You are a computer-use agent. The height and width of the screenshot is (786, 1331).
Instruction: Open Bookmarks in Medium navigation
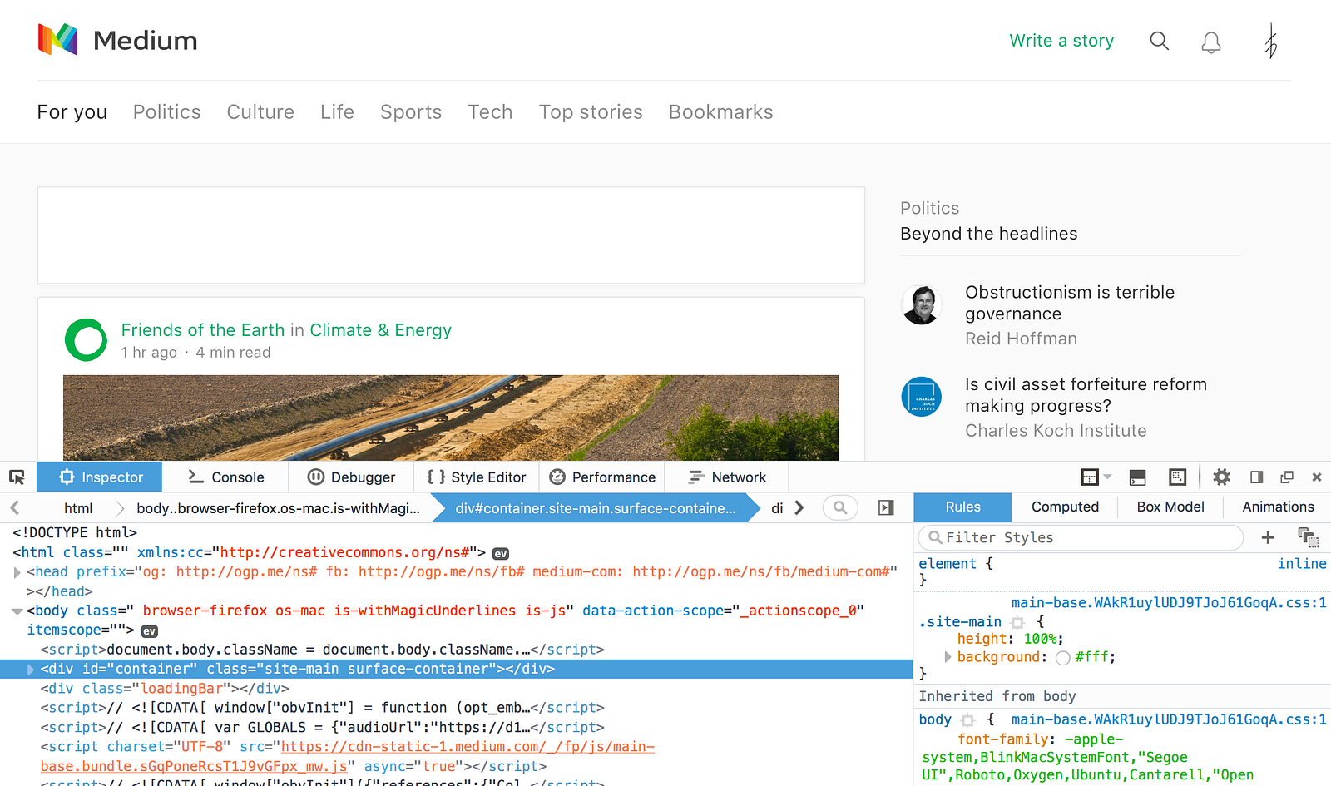pyautogui.click(x=721, y=112)
